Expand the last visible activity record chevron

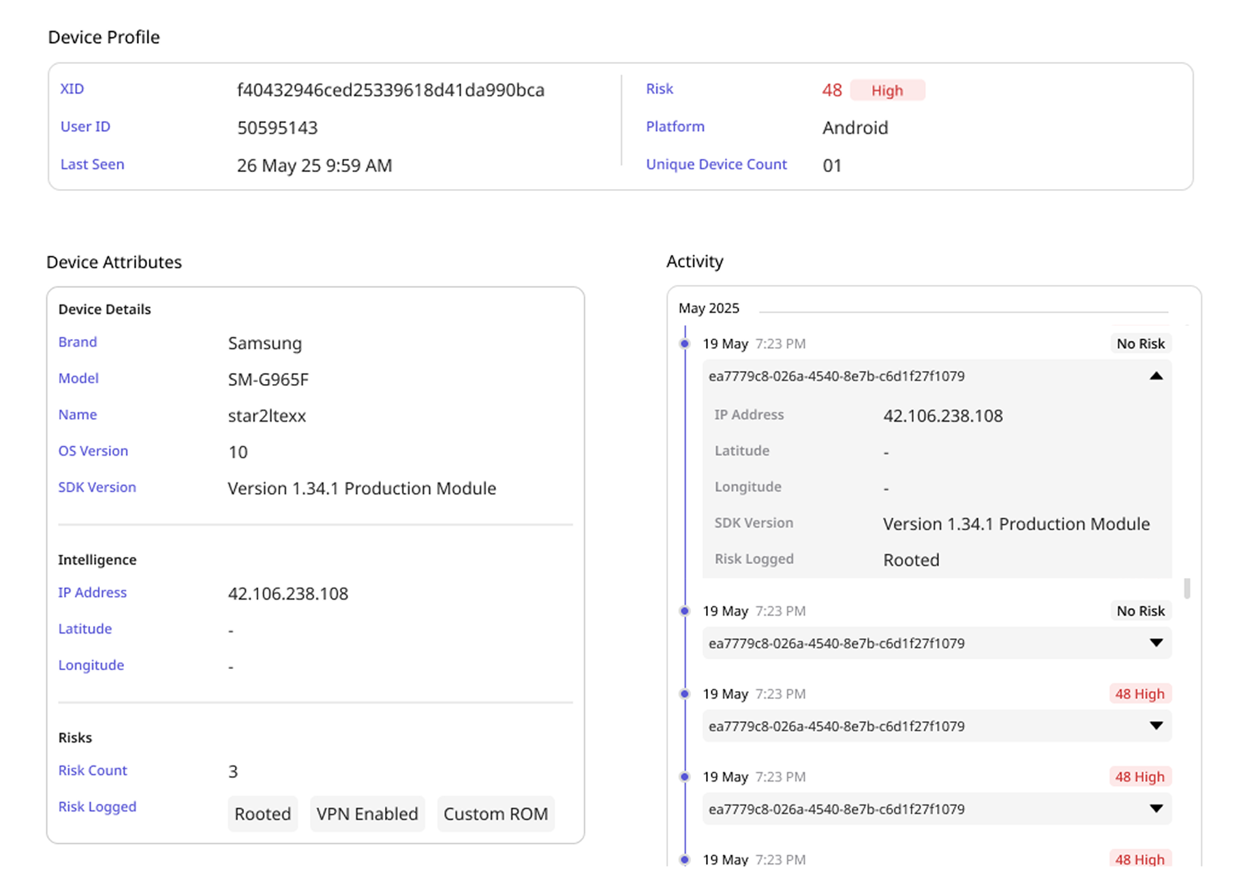[1156, 810]
